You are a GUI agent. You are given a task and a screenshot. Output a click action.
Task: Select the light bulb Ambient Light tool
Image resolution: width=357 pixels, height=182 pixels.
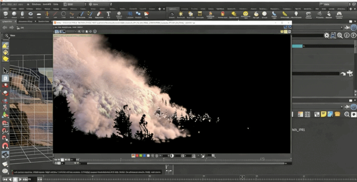(x=296, y=15)
